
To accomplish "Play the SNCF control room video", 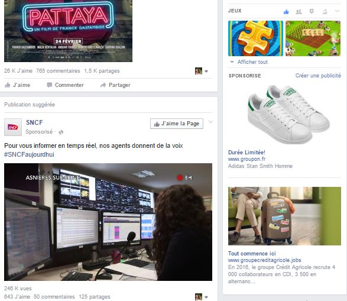I will click(x=108, y=222).
